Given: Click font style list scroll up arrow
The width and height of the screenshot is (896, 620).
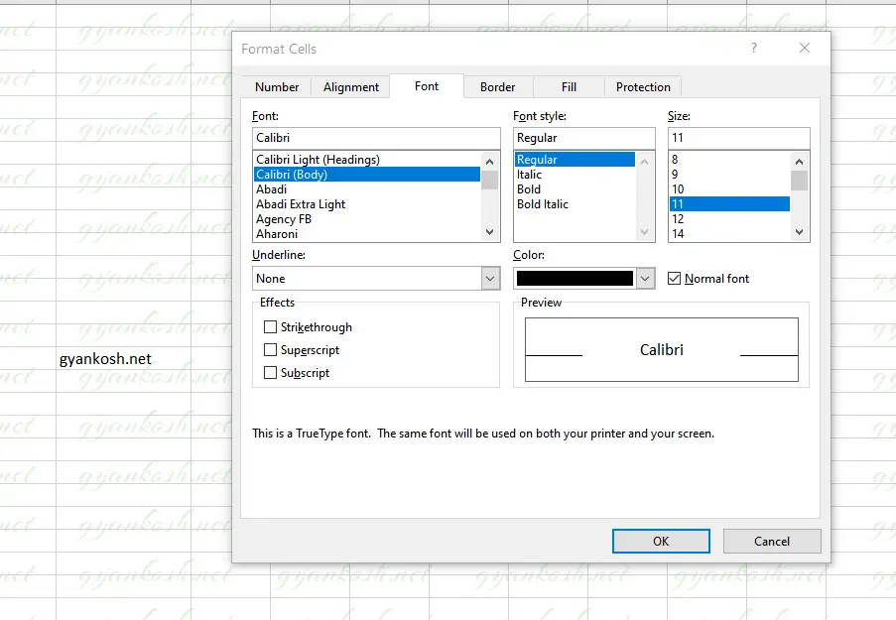Looking at the screenshot, I should point(645,162).
